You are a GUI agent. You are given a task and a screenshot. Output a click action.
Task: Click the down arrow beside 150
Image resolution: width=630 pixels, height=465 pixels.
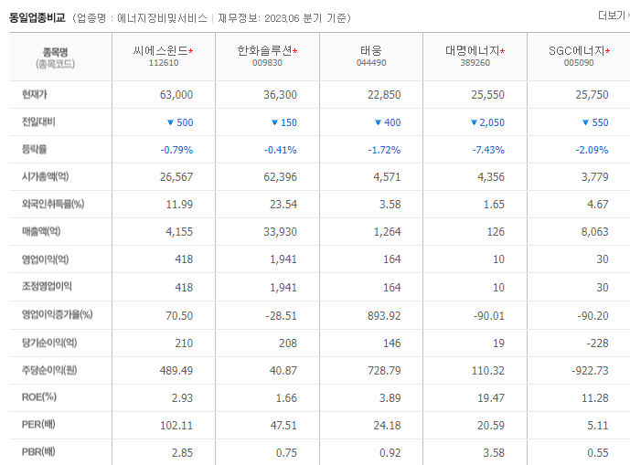pos(274,122)
